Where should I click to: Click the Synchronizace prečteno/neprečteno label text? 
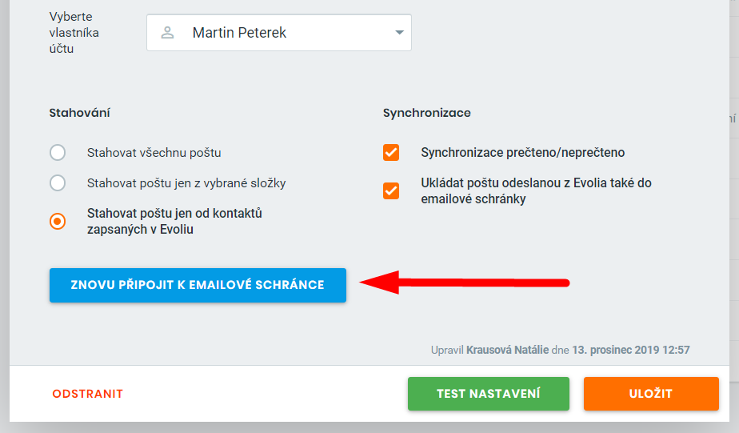tap(523, 153)
